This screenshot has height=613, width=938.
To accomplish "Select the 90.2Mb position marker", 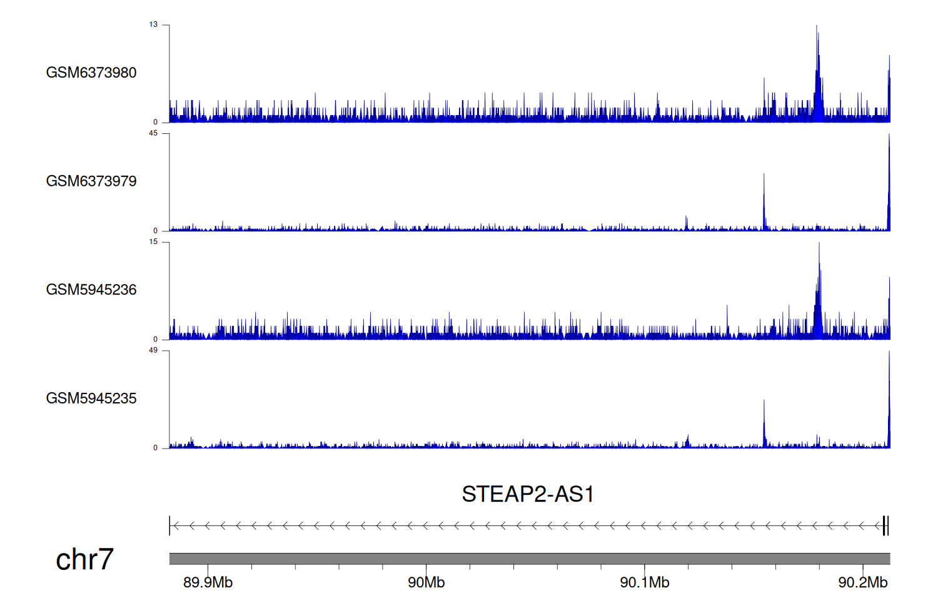I will (862, 582).
